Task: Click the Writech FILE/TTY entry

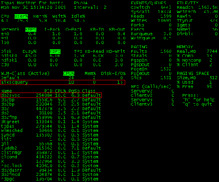Action: pos(197,12)
